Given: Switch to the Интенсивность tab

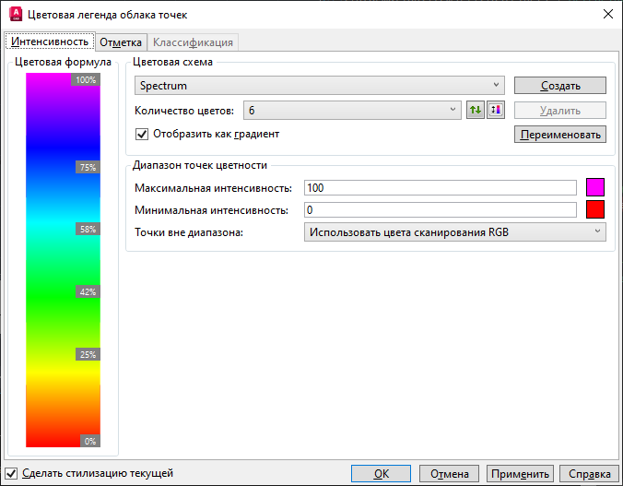Looking at the screenshot, I should (50, 41).
